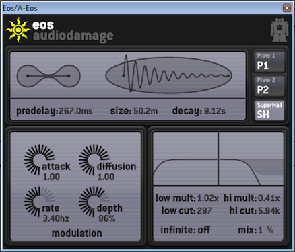
Task: Click the hi cut value 5.94k
Action: coord(269,211)
